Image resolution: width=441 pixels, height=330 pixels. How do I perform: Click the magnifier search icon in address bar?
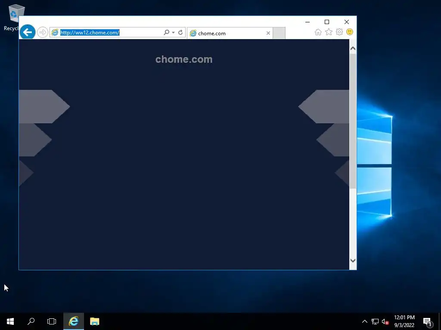(167, 33)
